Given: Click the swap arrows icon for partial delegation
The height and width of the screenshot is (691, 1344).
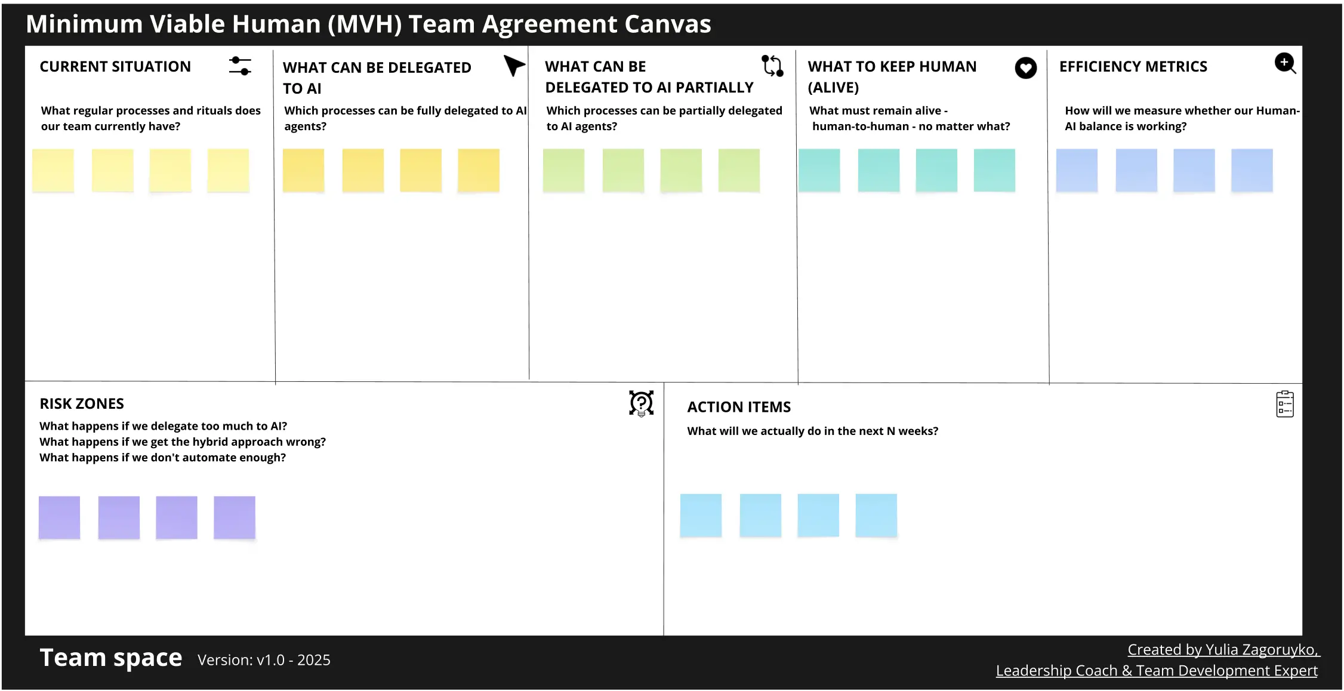Looking at the screenshot, I should coord(772,66).
